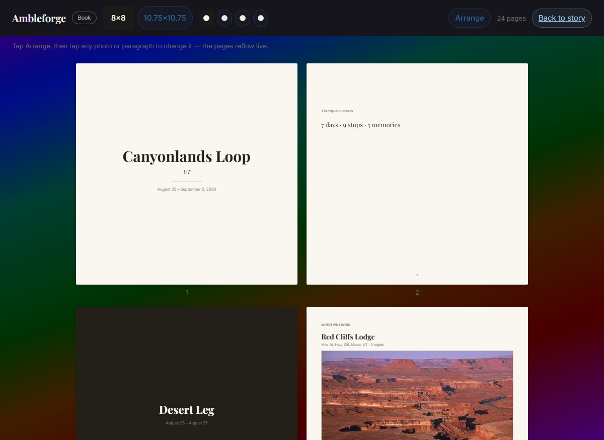This screenshot has height=440, width=604.
Task: Click 'Mile 14, Hwy 128, Moab' address line
Action: [x=352, y=345]
